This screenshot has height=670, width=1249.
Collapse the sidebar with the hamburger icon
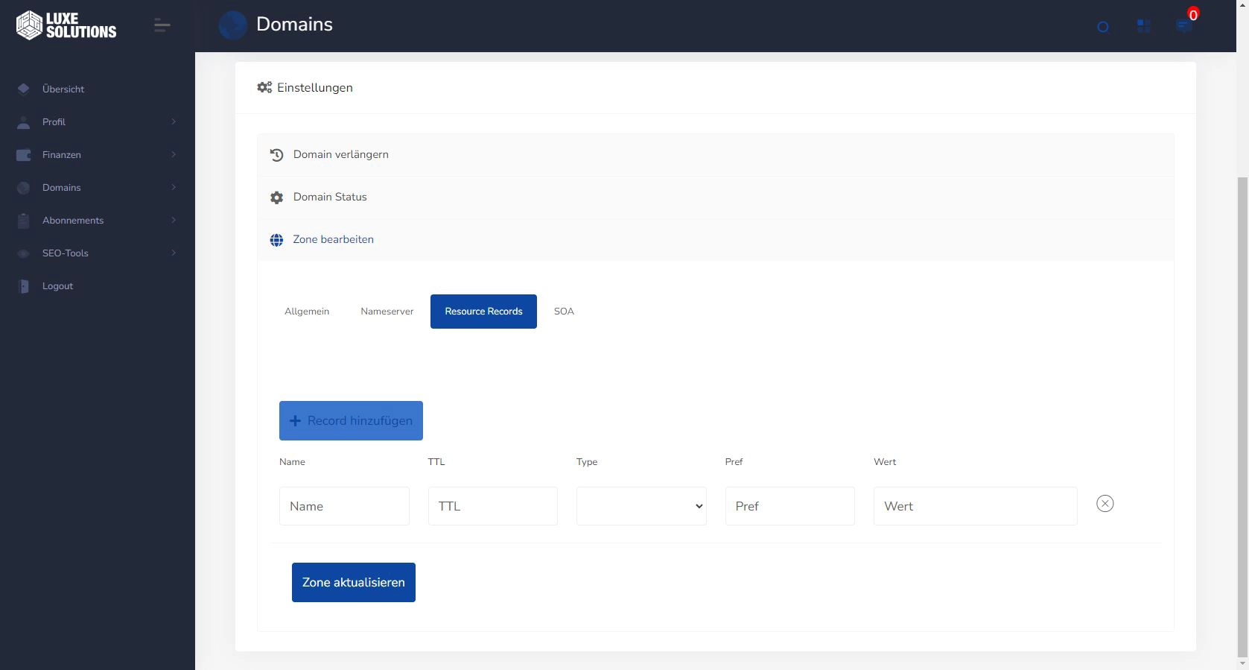pyautogui.click(x=162, y=25)
